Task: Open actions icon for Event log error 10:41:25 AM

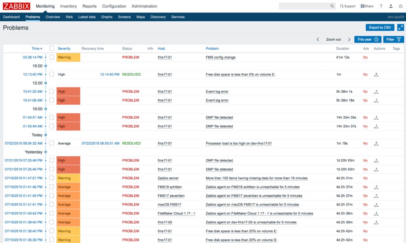Action: [376, 92]
